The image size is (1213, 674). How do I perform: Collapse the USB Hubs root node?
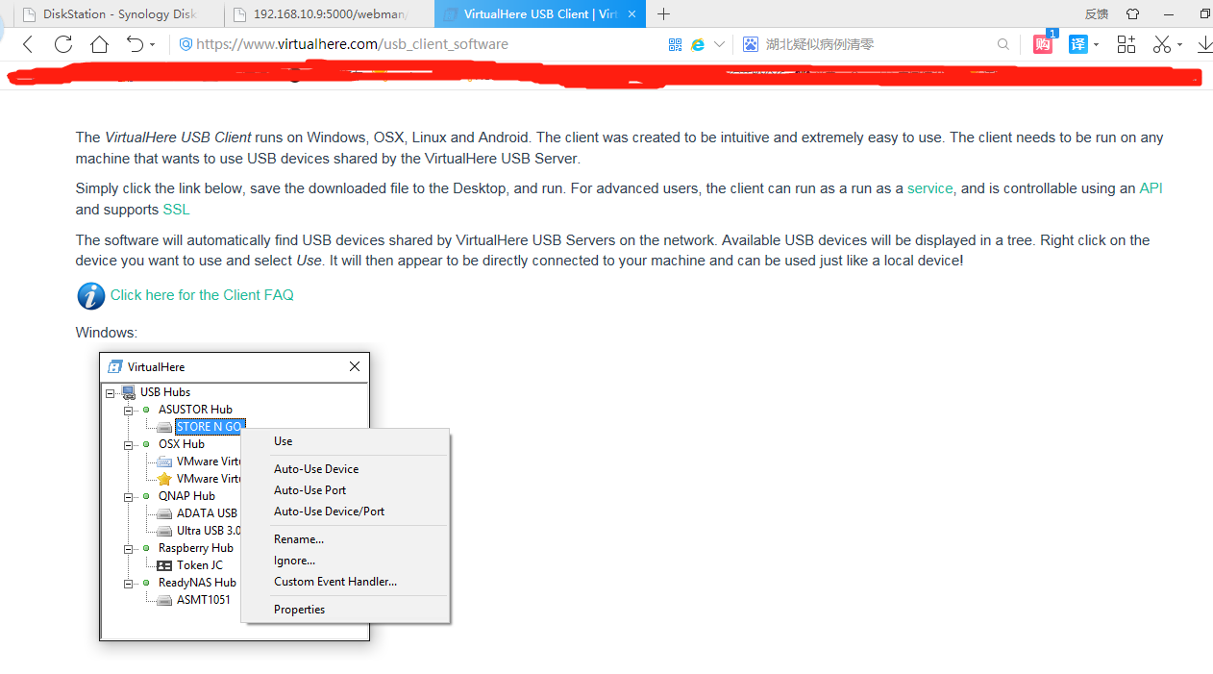111,392
